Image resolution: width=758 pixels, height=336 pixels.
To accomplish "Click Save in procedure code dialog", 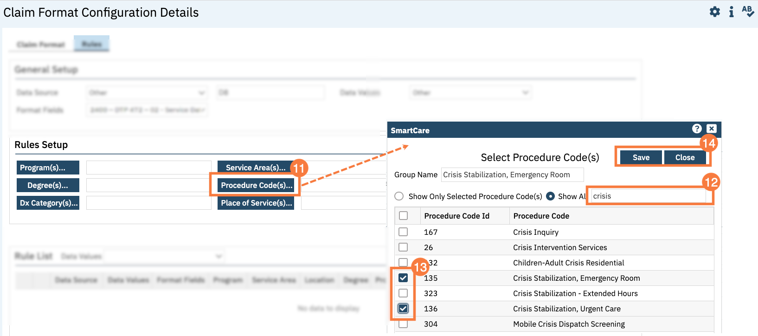I will tap(641, 158).
